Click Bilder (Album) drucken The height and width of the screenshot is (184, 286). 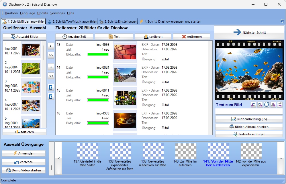click(x=249, y=127)
